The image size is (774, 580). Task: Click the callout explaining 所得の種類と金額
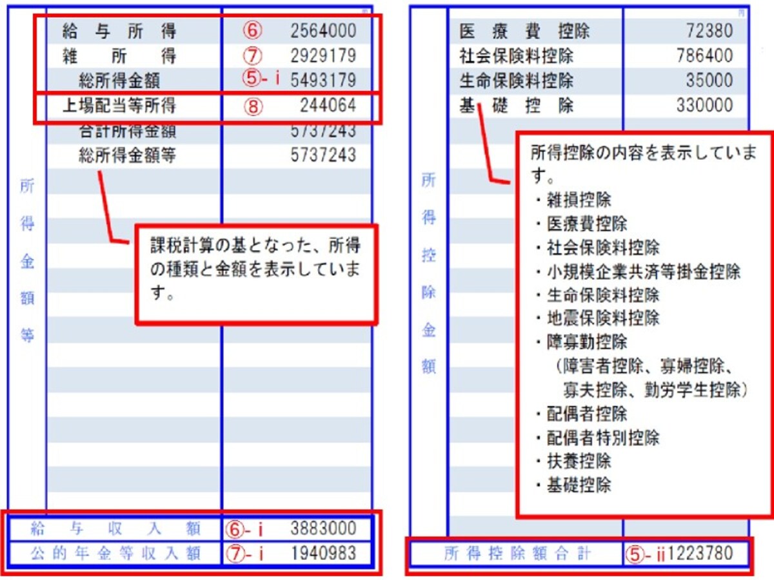click(255, 275)
